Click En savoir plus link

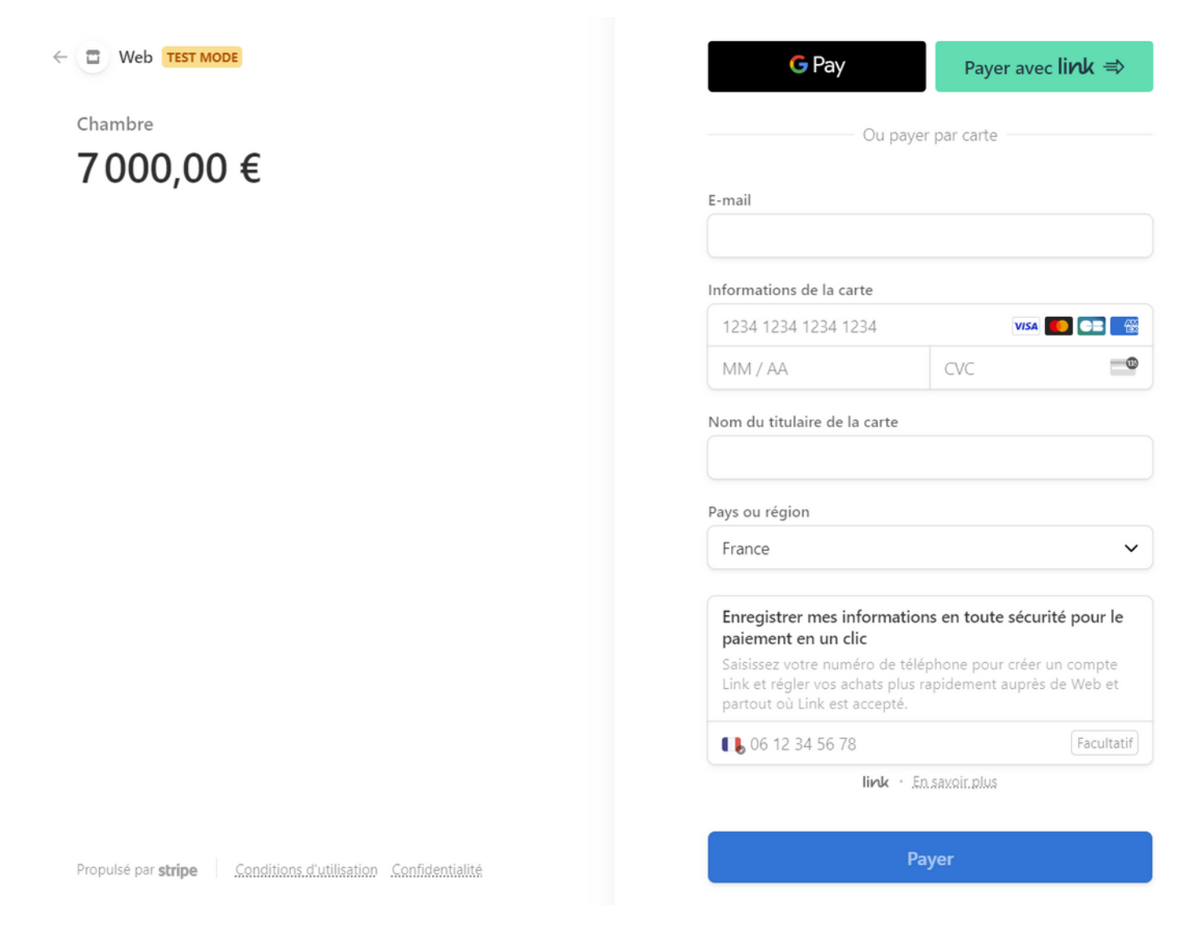(x=954, y=782)
